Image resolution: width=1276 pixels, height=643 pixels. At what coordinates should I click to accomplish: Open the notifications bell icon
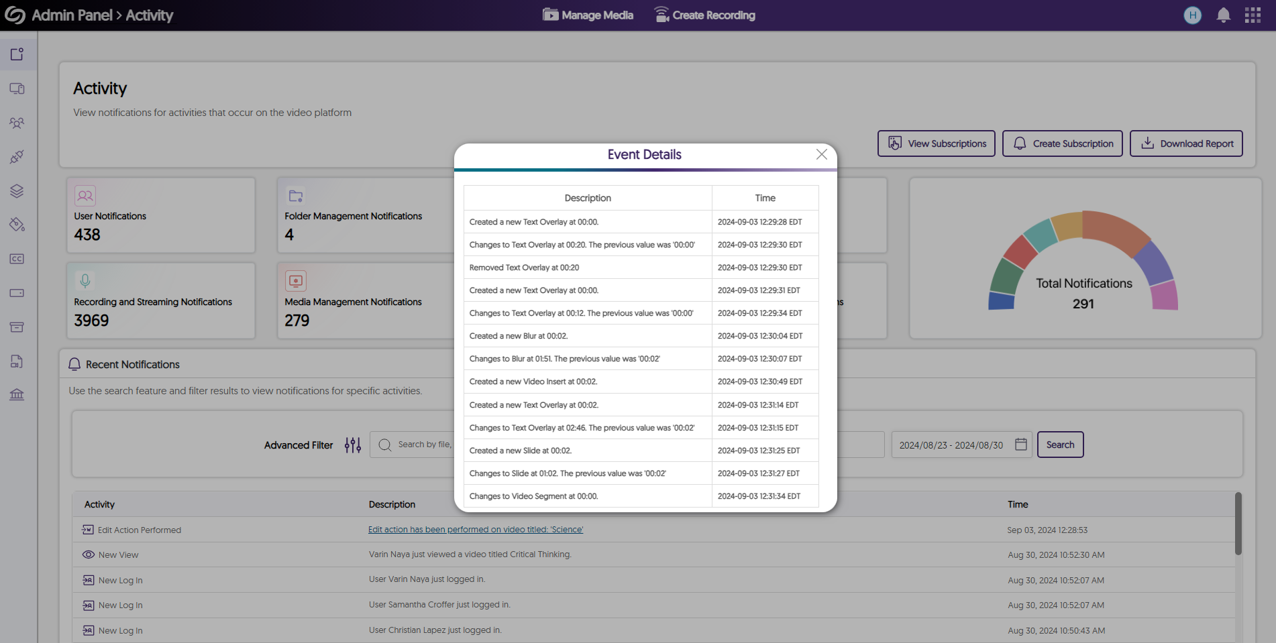click(x=1222, y=15)
